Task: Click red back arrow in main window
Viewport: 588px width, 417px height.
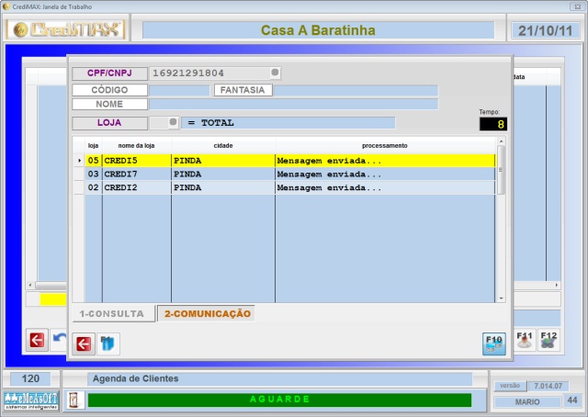Action: click(37, 340)
